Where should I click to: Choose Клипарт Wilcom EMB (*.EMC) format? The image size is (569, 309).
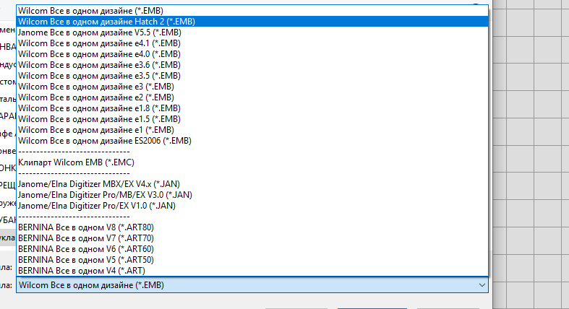point(252,162)
